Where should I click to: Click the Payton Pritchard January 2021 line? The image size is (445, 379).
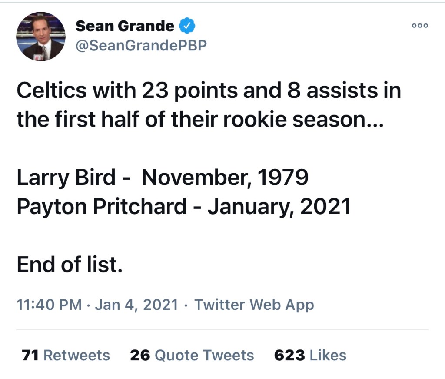pyautogui.click(x=183, y=206)
